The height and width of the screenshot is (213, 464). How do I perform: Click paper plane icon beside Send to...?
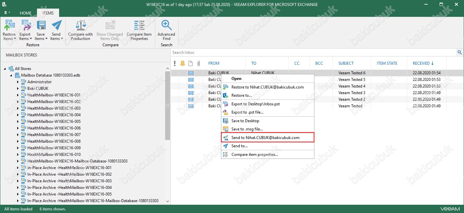click(x=226, y=146)
